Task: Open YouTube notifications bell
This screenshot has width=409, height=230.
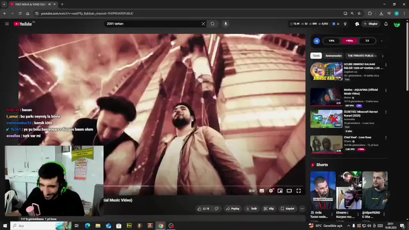Action: 386,24
